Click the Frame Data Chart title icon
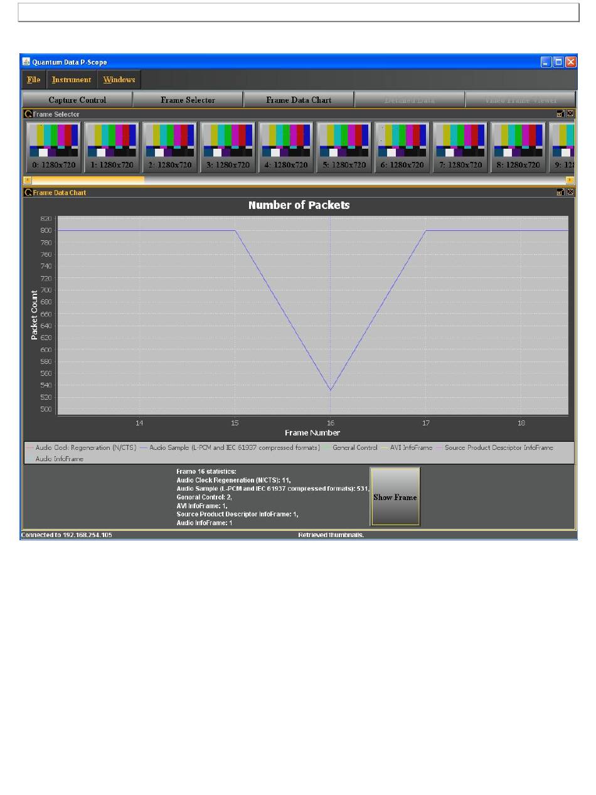This screenshot has height=795, width=596. tap(28, 193)
